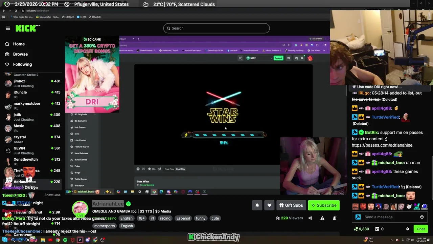Image resolution: width=433 pixels, height=244 pixels.
Task: Toggle follow heart for AdrianahLee
Action: [269, 205]
